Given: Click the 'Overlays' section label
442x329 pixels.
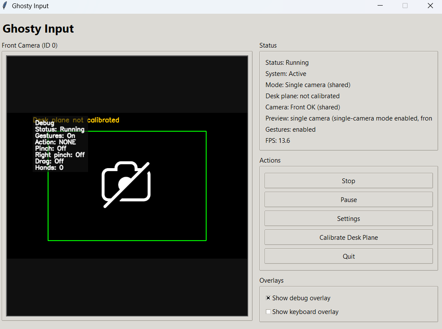Looking at the screenshot, I should (271, 281).
